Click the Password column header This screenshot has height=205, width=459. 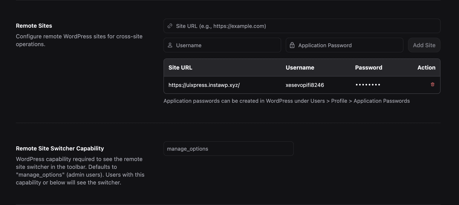pos(368,67)
